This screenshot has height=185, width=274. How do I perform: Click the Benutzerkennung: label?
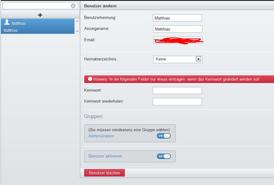(x=100, y=18)
